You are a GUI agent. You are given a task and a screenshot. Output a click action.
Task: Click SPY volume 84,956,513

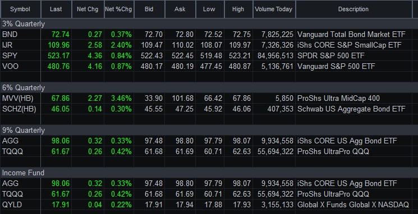[275, 55]
